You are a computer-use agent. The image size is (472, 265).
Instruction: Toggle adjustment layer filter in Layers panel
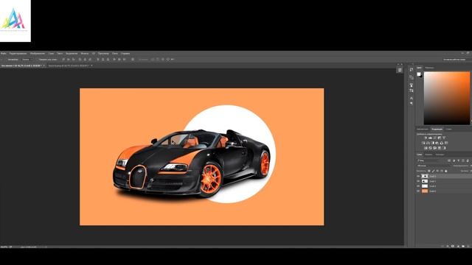click(454, 160)
